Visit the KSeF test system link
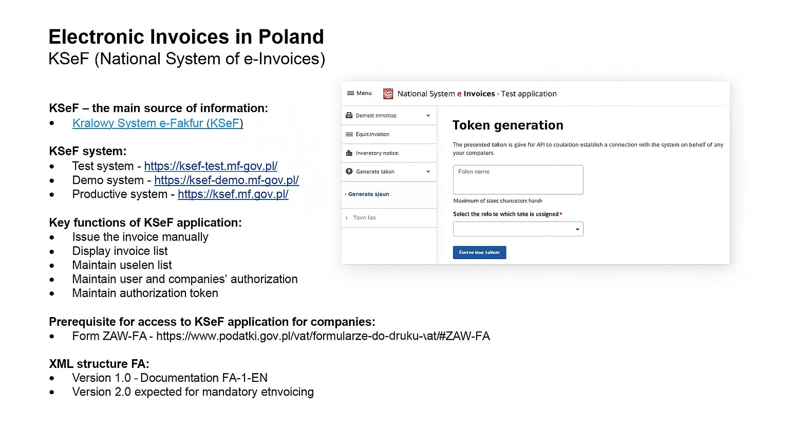This screenshot has height=444, width=789. point(211,166)
